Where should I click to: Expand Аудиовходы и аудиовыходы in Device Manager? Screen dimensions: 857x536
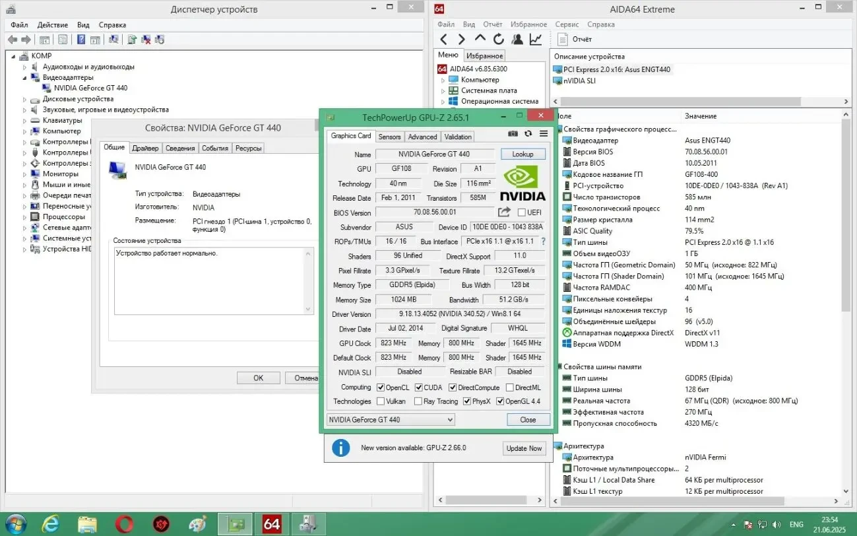pos(25,67)
